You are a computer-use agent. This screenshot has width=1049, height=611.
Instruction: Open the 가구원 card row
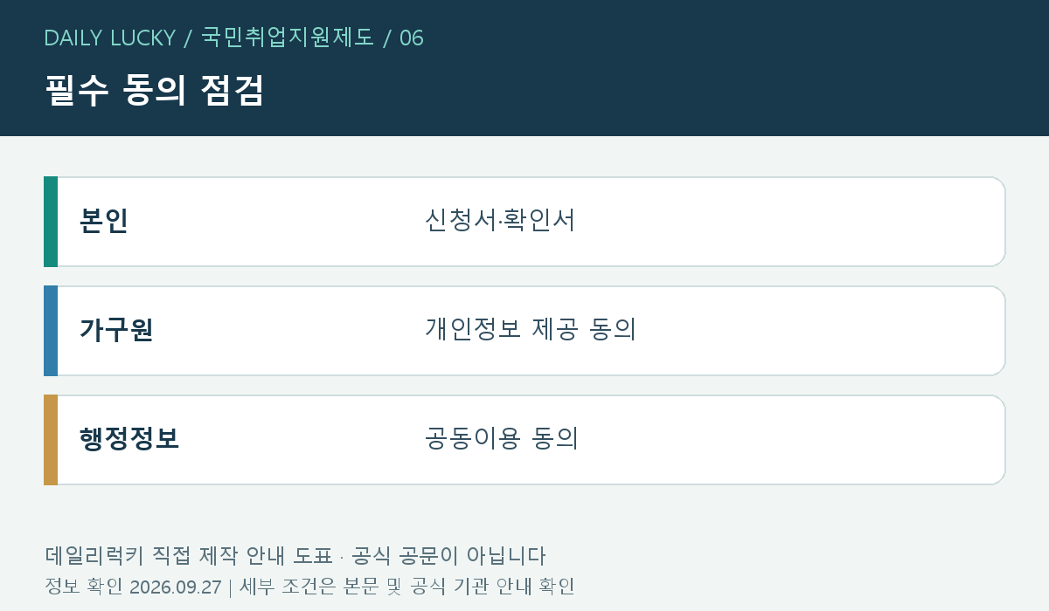click(x=524, y=331)
